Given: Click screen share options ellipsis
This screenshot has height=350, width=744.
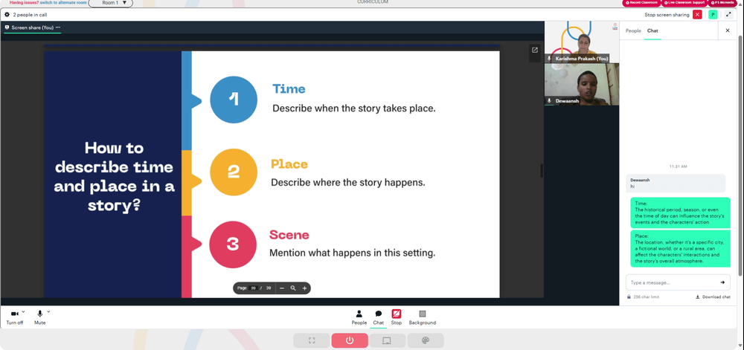Looking at the screenshot, I should click(x=58, y=27).
